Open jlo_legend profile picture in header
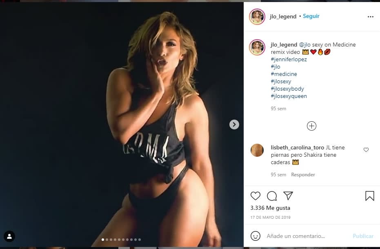 257,17
